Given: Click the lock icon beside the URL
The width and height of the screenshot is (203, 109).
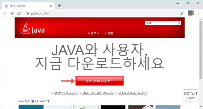Looking at the screenshot, I should pyautogui.click(x=28, y=13).
